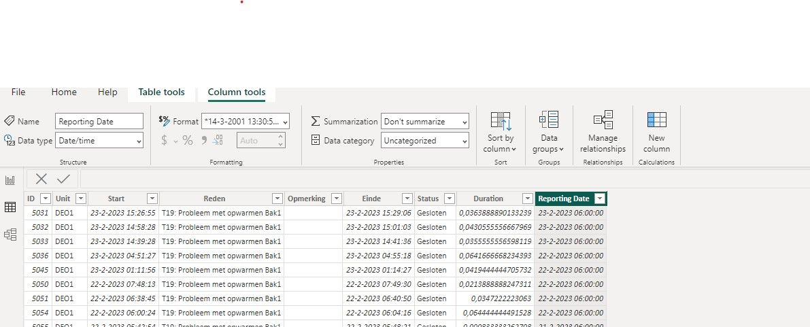Image resolution: width=810 pixels, height=327 pixels.
Task: Click into the formula bar
Action: [x=444, y=179]
